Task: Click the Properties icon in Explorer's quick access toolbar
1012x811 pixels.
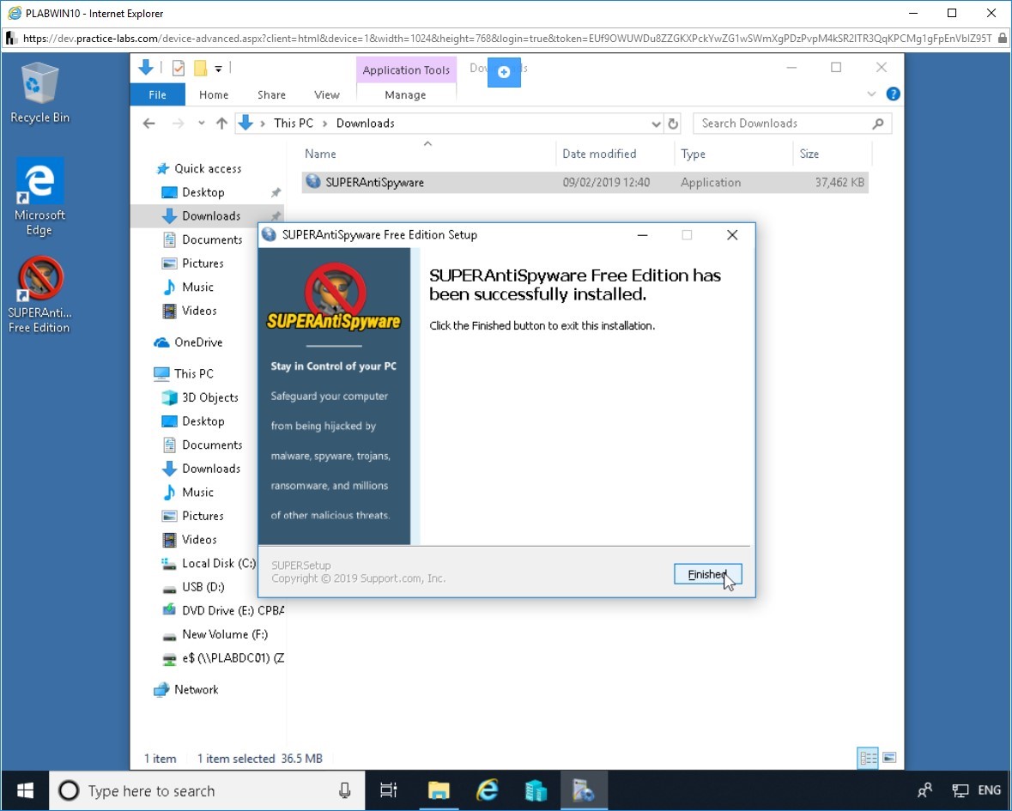Action: tap(179, 68)
